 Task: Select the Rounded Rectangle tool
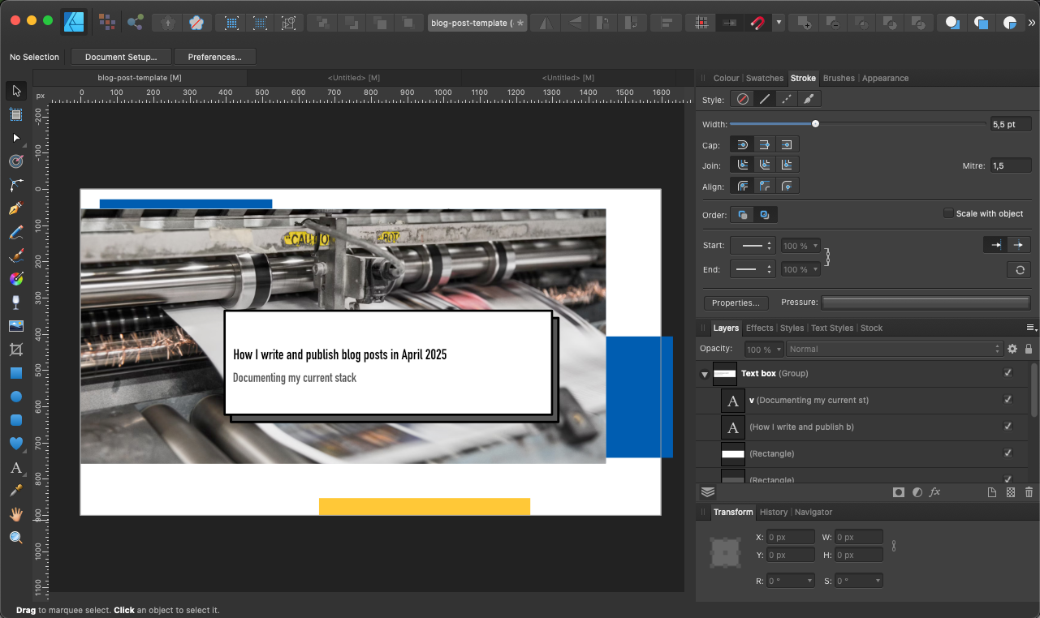pyautogui.click(x=15, y=420)
